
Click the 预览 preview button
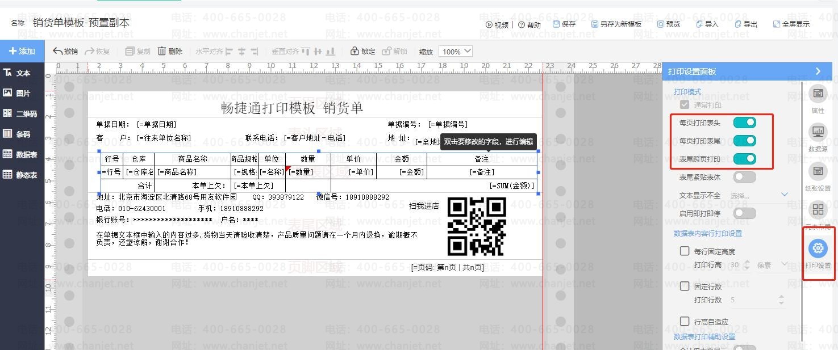point(669,24)
